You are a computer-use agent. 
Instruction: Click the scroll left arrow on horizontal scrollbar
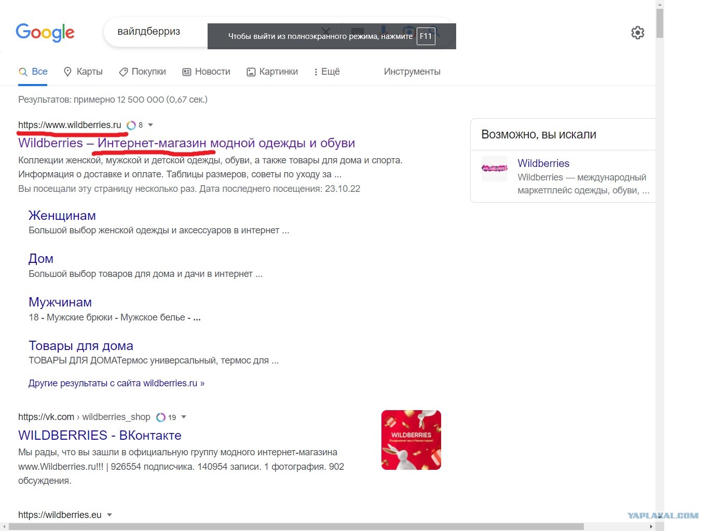point(4,527)
